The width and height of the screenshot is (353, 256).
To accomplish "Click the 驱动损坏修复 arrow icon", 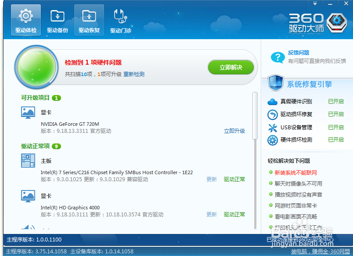I will click(x=272, y=114).
